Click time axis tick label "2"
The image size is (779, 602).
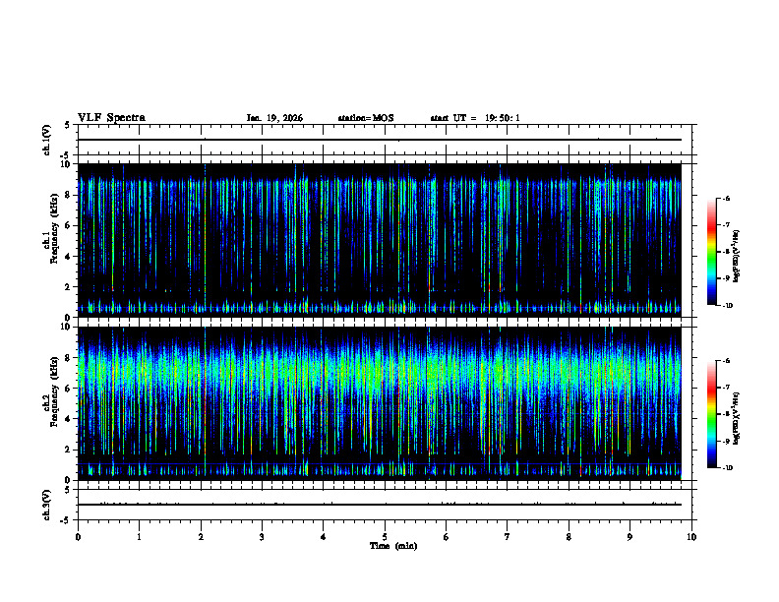coord(201,537)
